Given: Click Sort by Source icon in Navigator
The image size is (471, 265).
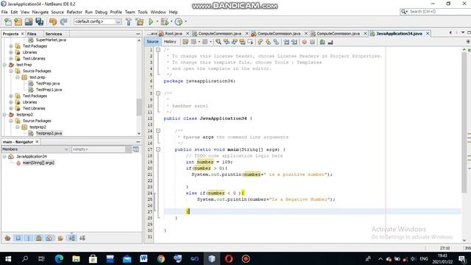Looking at the screenshot, I should coord(82,239).
